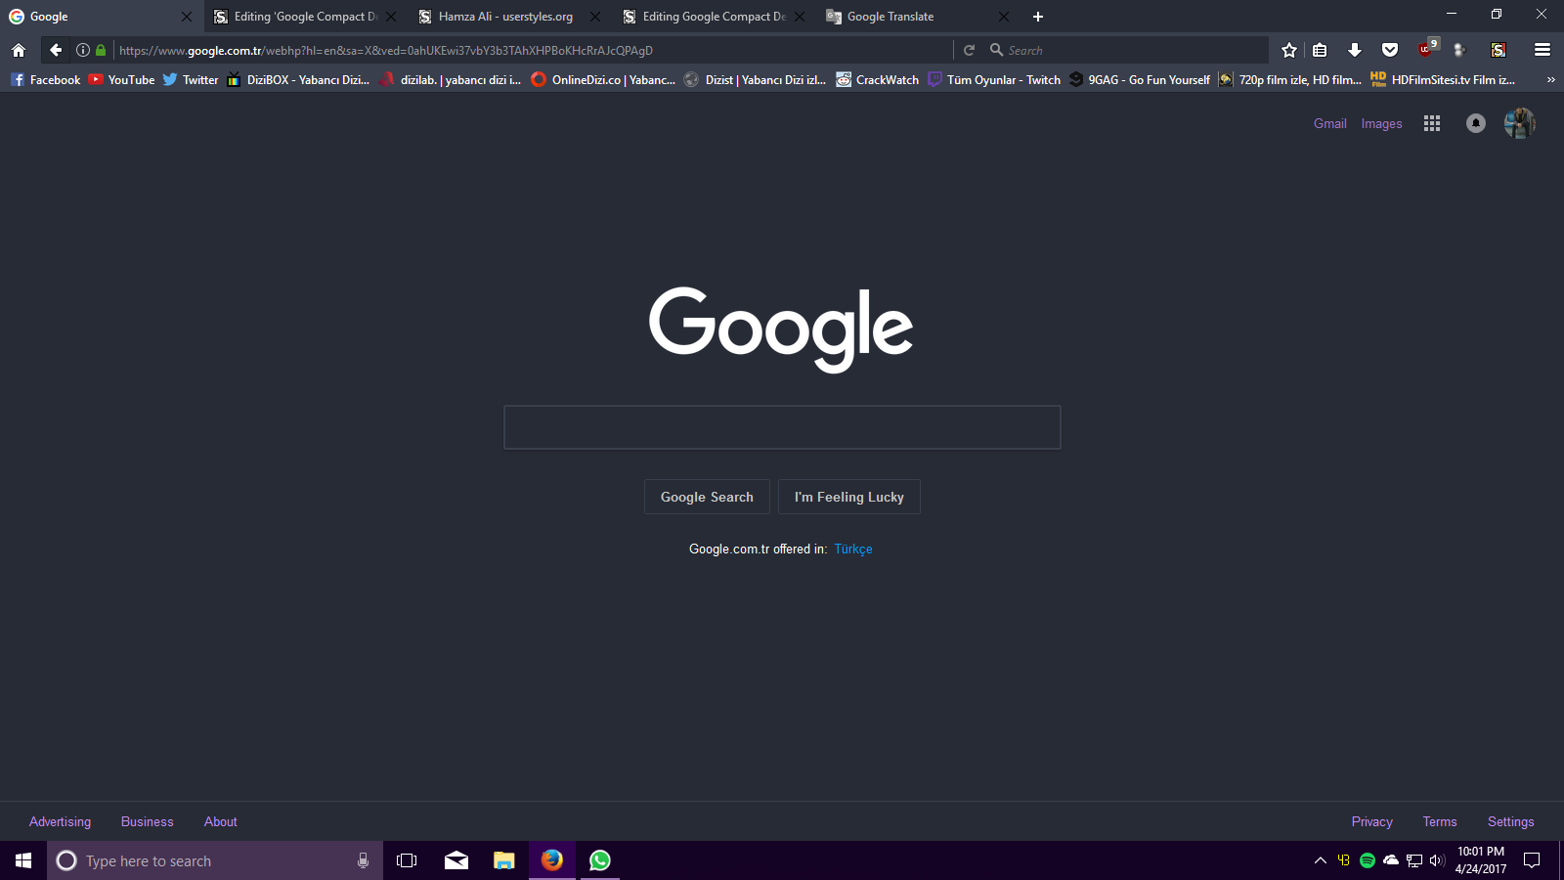Open DiziBOX bookmark
The height and width of the screenshot is (880, 1564).
point(298,80)
